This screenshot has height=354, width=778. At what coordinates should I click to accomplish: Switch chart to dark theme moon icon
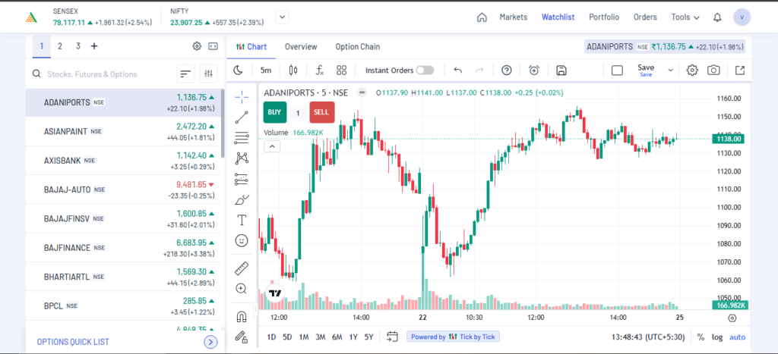point(238,70)
